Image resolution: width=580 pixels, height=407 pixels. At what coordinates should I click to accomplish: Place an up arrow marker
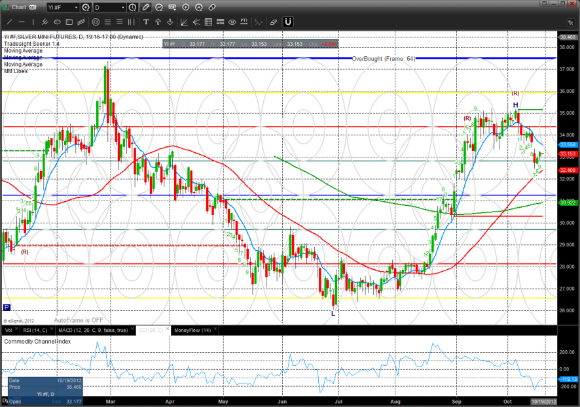(x=158, y=22)
